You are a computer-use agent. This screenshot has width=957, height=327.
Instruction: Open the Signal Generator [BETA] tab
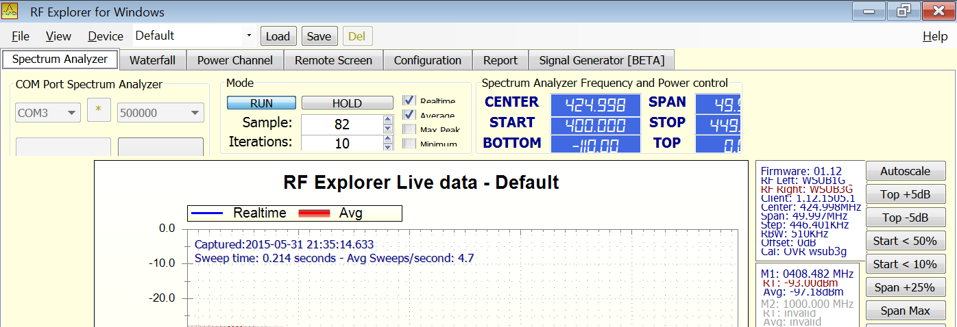[x=602, y=60]
